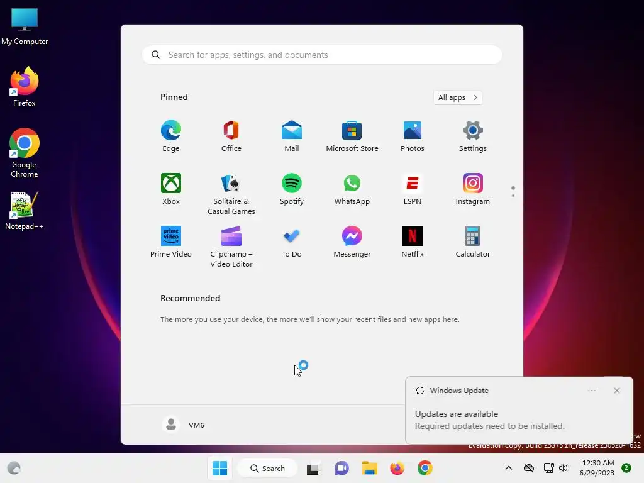Launch the Photos app

tap(413, 136)
